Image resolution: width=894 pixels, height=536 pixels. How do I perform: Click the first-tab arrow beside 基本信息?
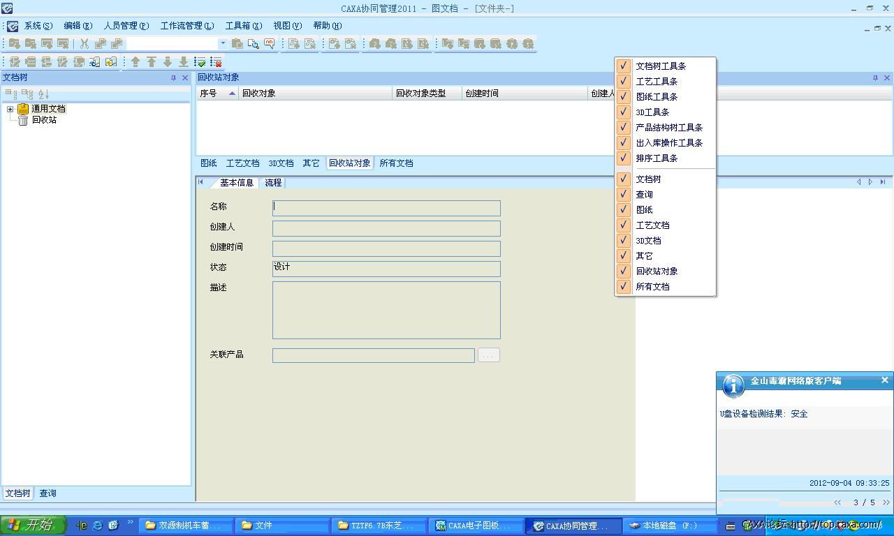point(201,182)
